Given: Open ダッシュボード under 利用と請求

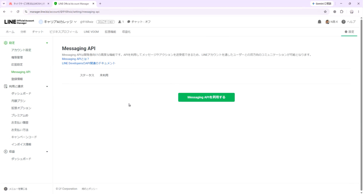Looking at the screenshot, I should tap(21, 94).
